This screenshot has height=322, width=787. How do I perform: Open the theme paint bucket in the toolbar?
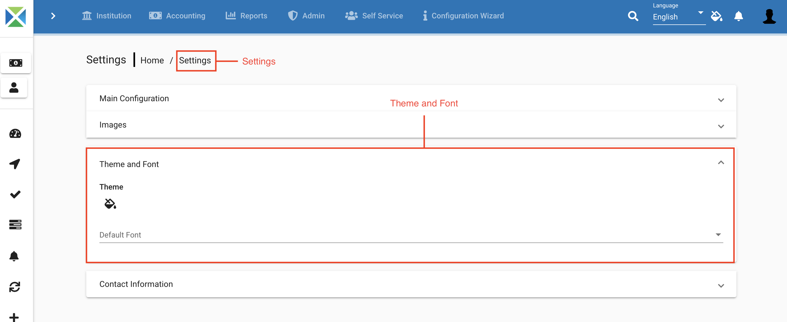tap(716, 16)
